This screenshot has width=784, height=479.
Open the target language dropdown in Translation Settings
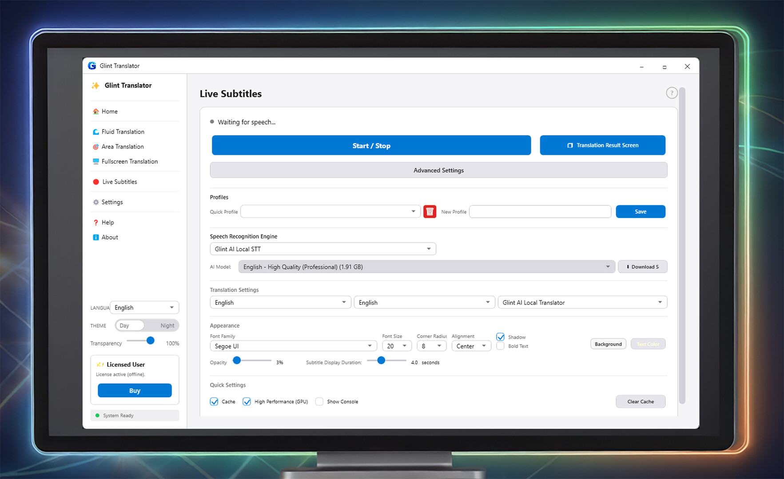click(x=424, y=302)
